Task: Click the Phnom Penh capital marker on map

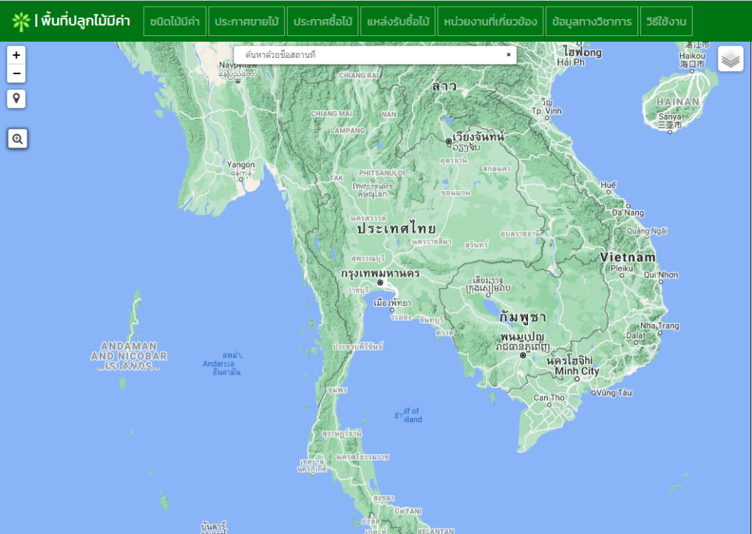Action: pyautogui.click(x=523, y=355)
